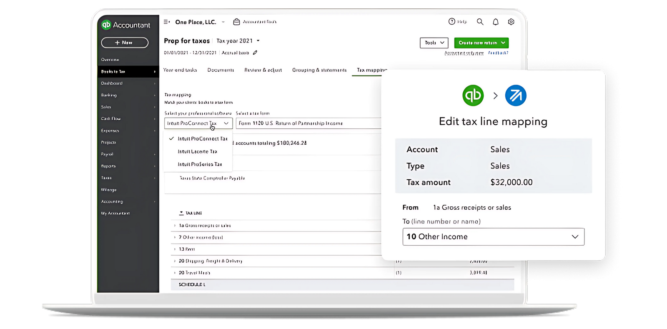Click the pencil icon next to Accrual basis
The image size is (667, 329).
pyautogui.click(x=255, y=53)
